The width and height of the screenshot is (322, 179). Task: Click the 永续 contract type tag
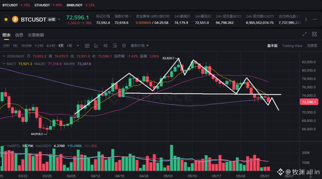pos(52,19)
